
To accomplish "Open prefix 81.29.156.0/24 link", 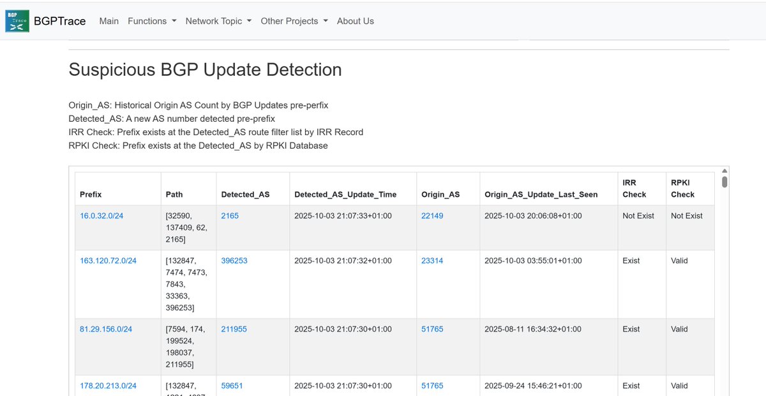I will click(x=106, y=330).
